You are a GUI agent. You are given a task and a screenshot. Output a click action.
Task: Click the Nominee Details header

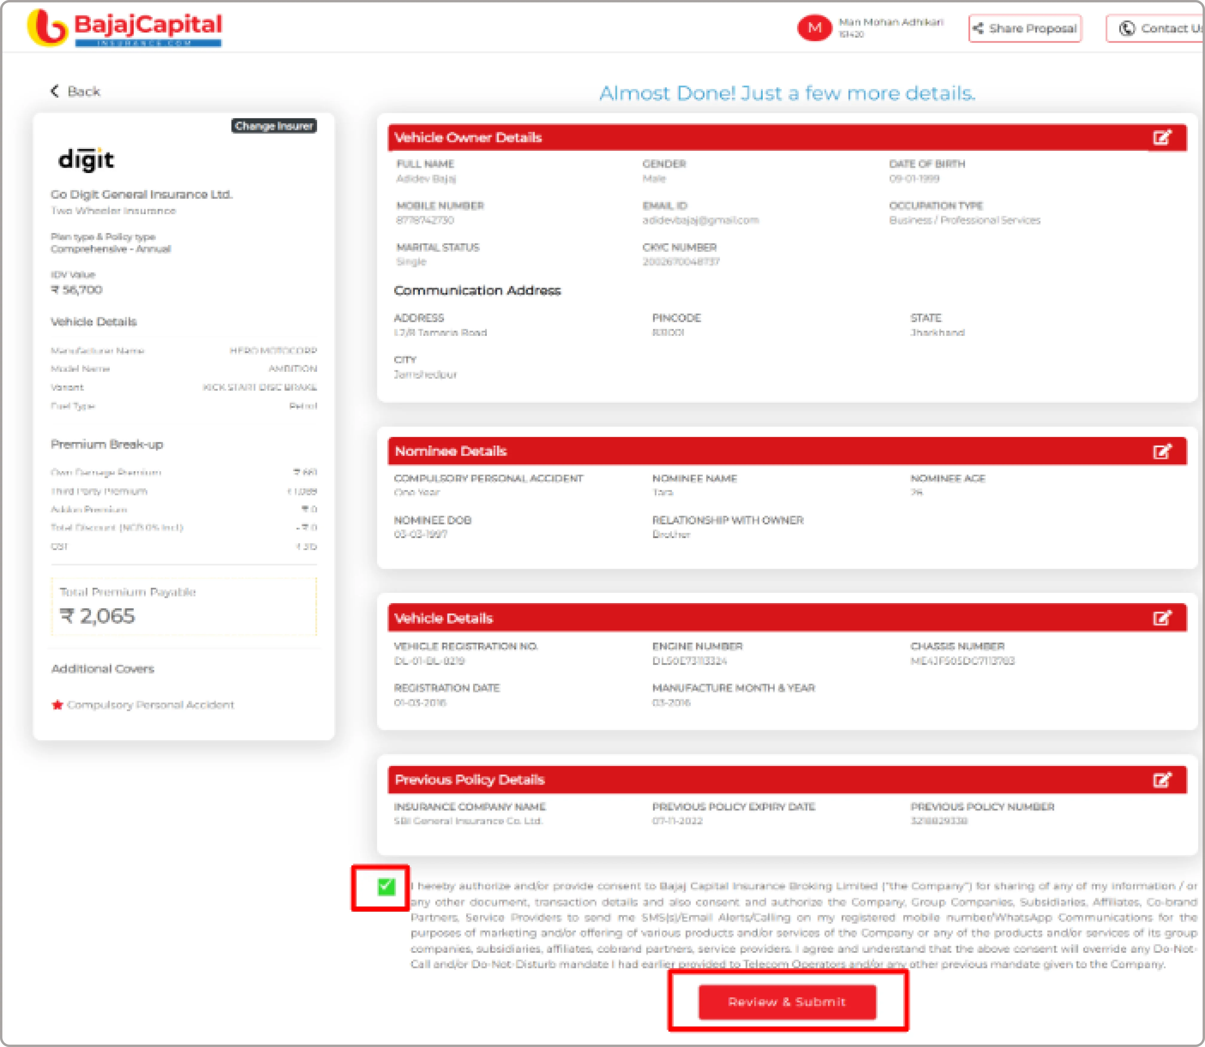point(787,451)
